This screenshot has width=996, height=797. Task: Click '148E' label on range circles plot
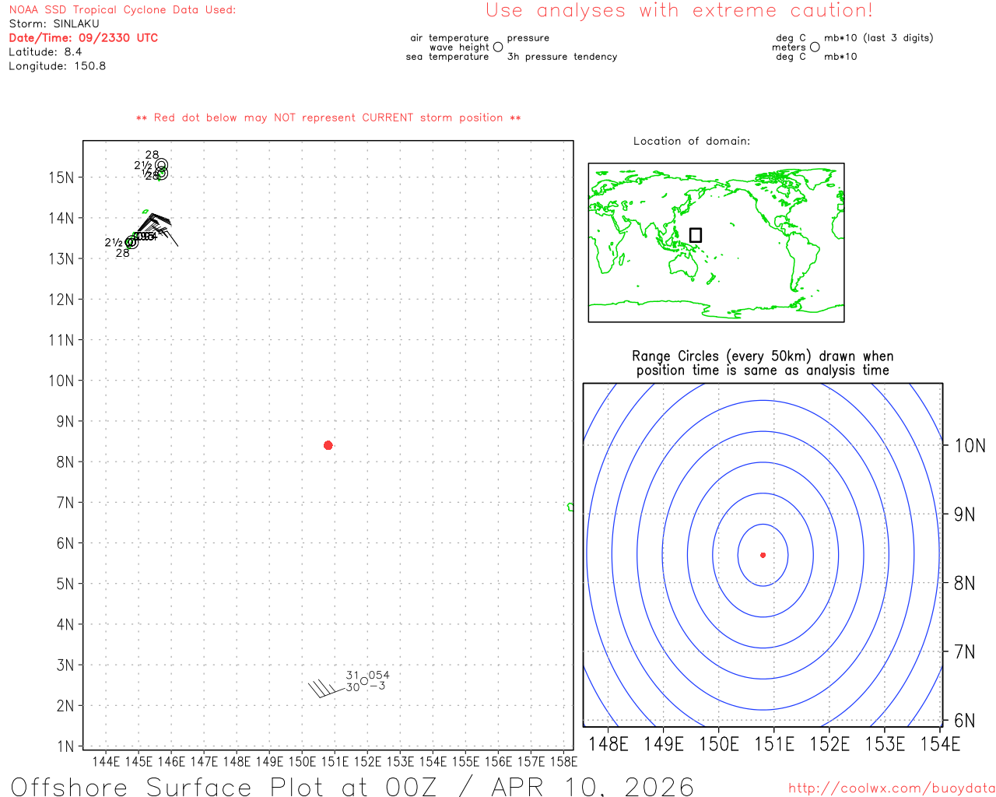[x=608, y=744]
